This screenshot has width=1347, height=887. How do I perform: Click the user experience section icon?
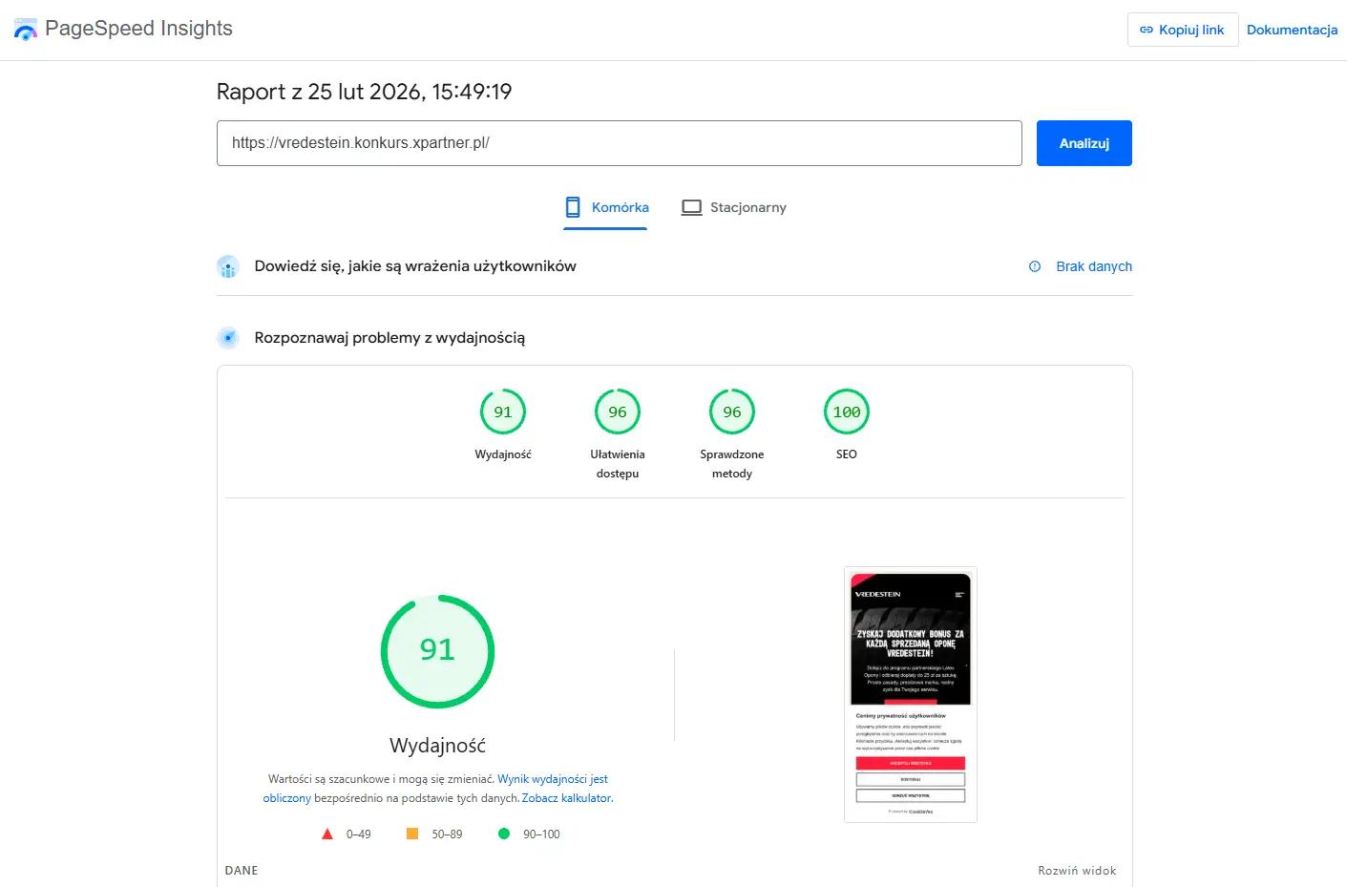click(x=227, y=266)
